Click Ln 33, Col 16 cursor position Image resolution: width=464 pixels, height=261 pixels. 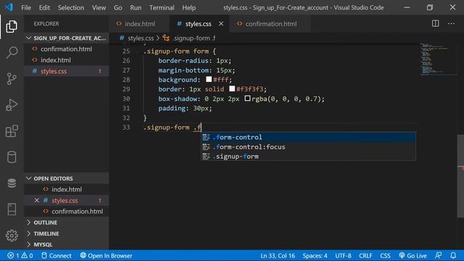(278, 256)
